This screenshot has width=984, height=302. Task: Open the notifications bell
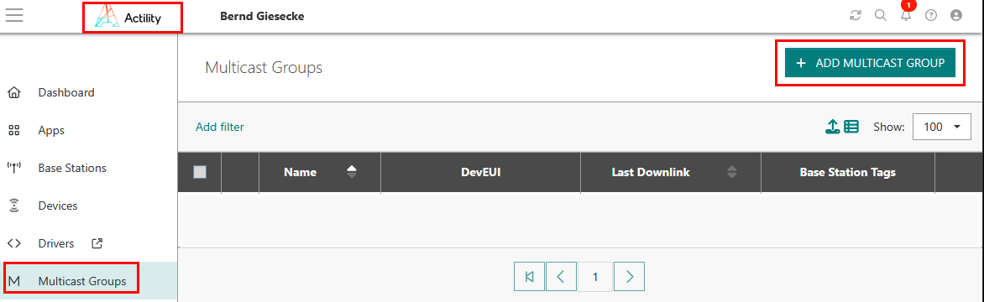[x=906, y=15]
